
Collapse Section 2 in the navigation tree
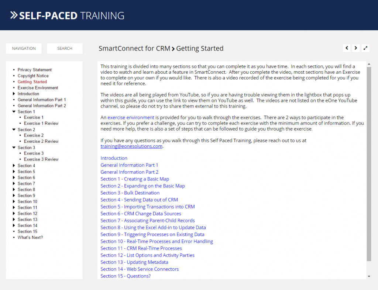(x=14, y=130)
